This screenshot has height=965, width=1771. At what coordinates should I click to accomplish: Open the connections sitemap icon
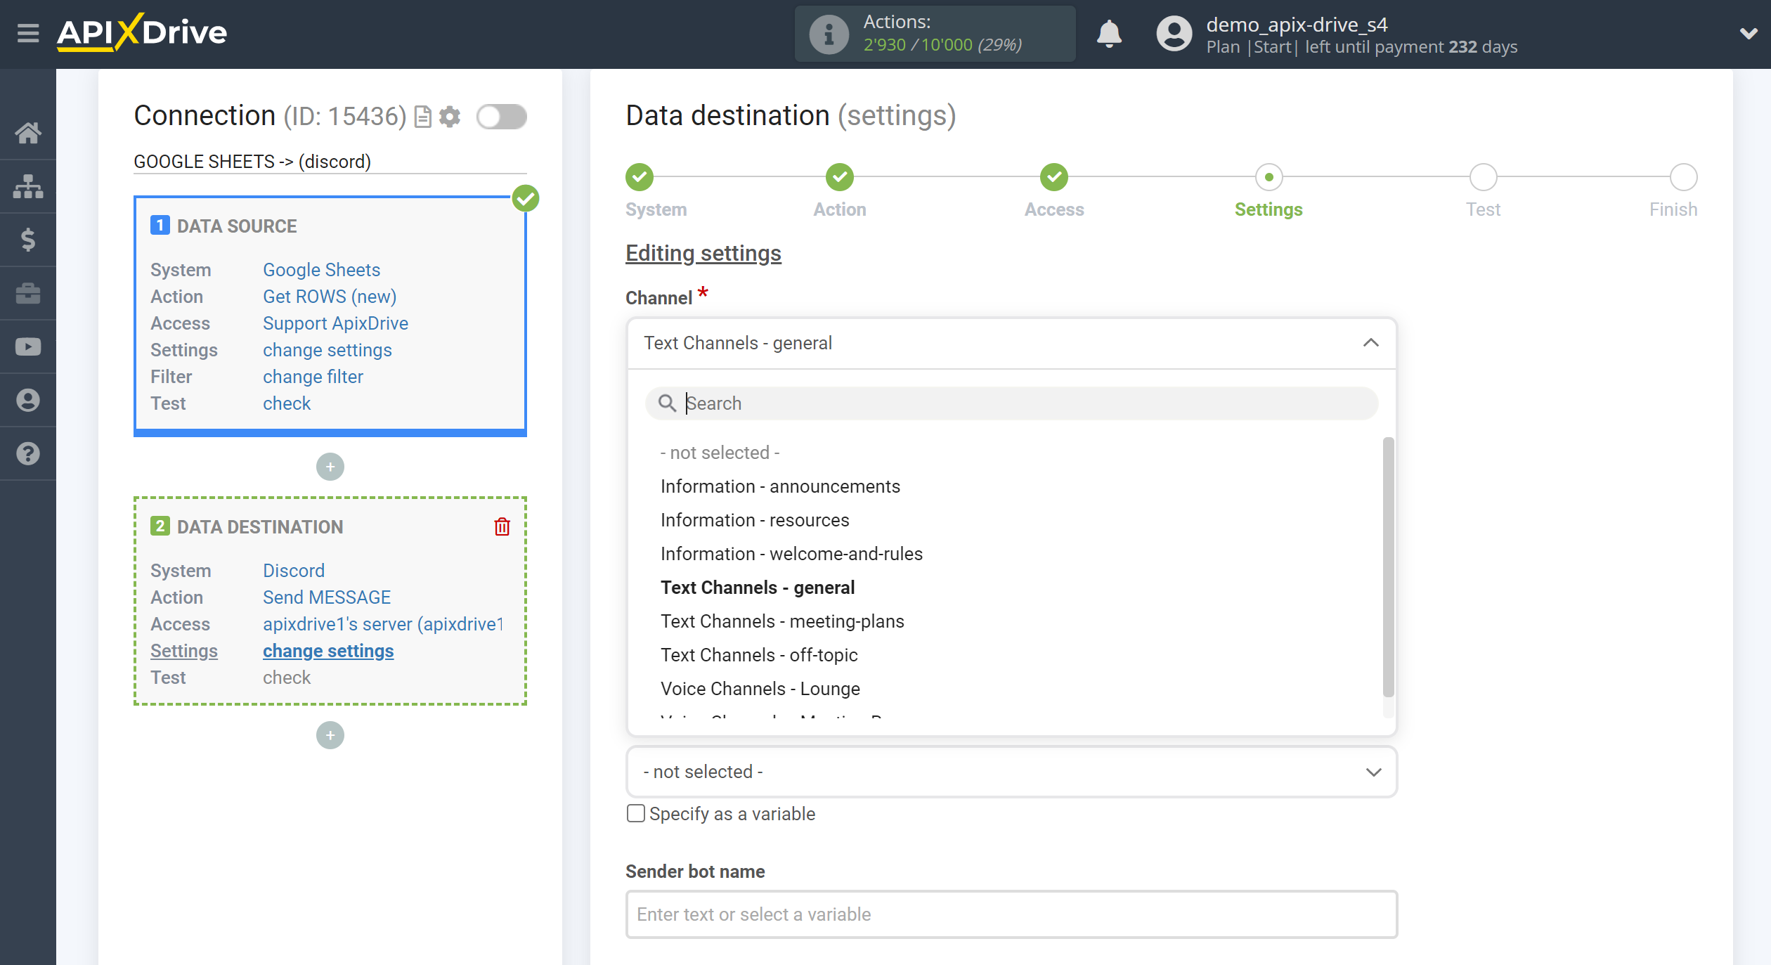tap(28, 186)
